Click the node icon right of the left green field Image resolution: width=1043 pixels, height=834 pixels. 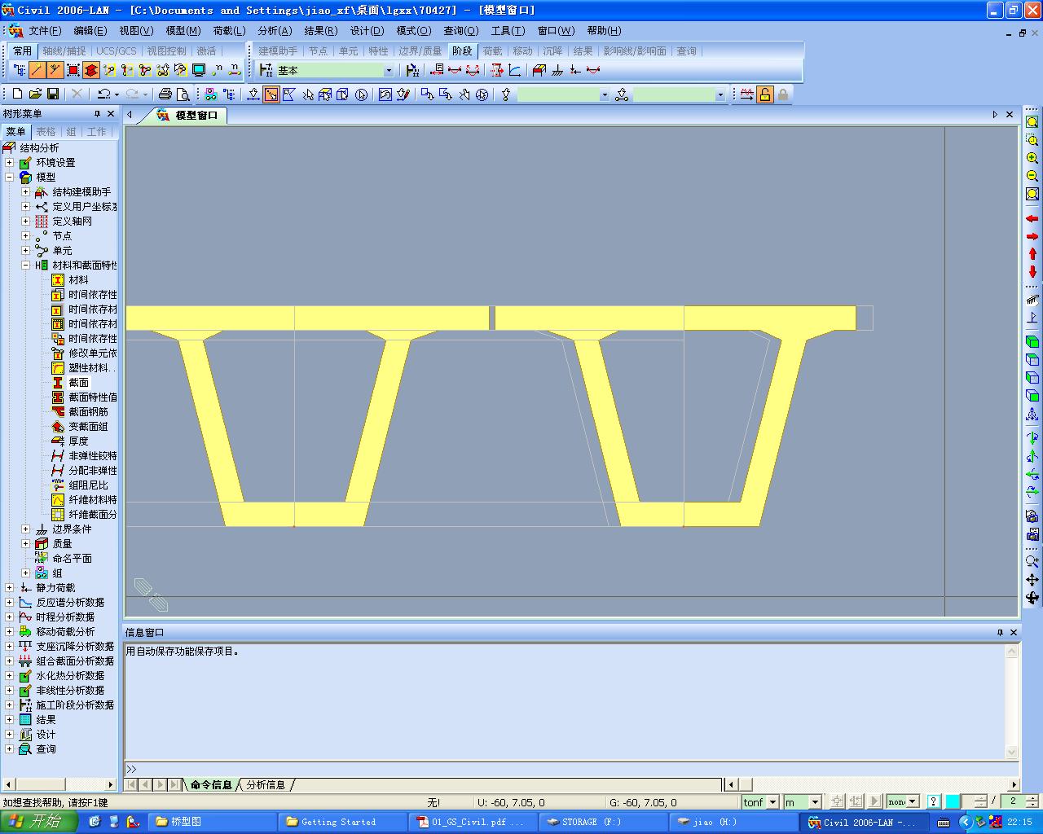[x=622, y=94]
